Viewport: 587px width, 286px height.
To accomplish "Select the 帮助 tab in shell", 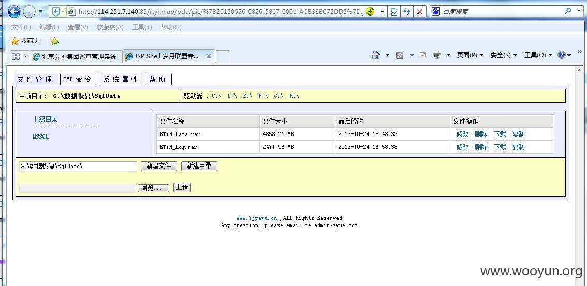I will (159, 79).
